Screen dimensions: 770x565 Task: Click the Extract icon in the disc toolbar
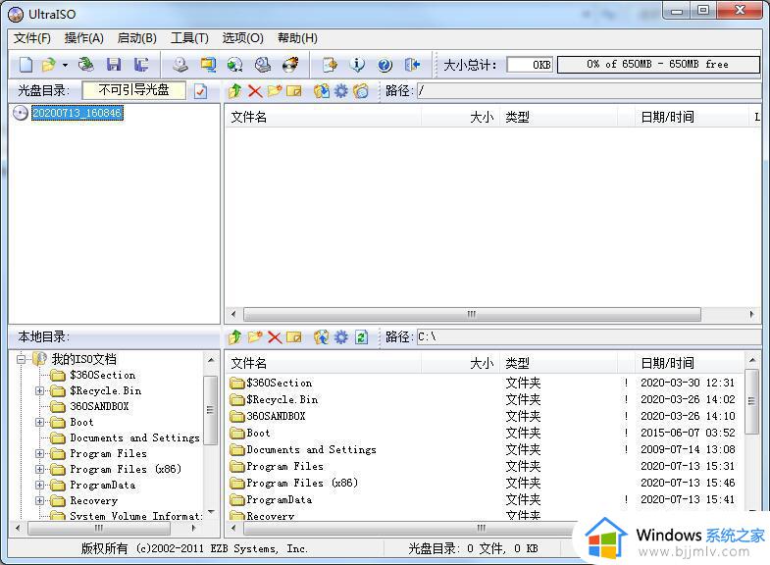pyautogui.click(x=321, y=91)
